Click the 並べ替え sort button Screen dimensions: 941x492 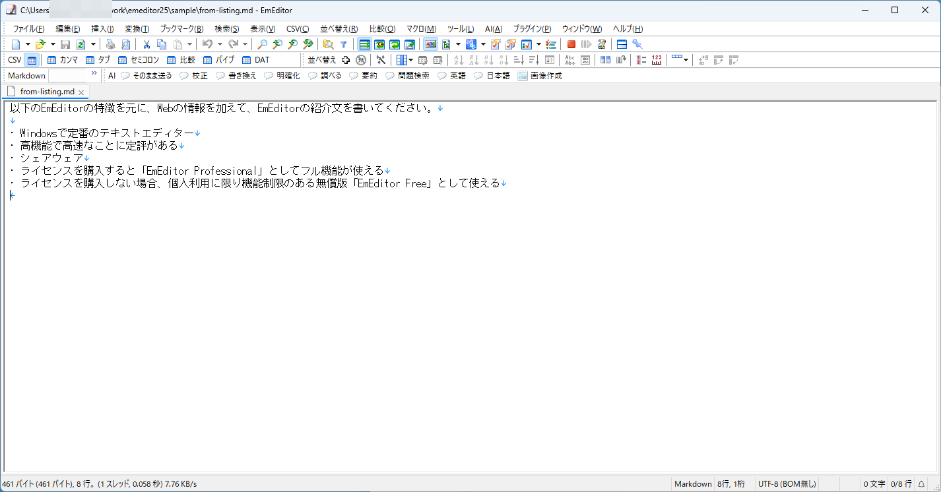click(x=321, y=59)
